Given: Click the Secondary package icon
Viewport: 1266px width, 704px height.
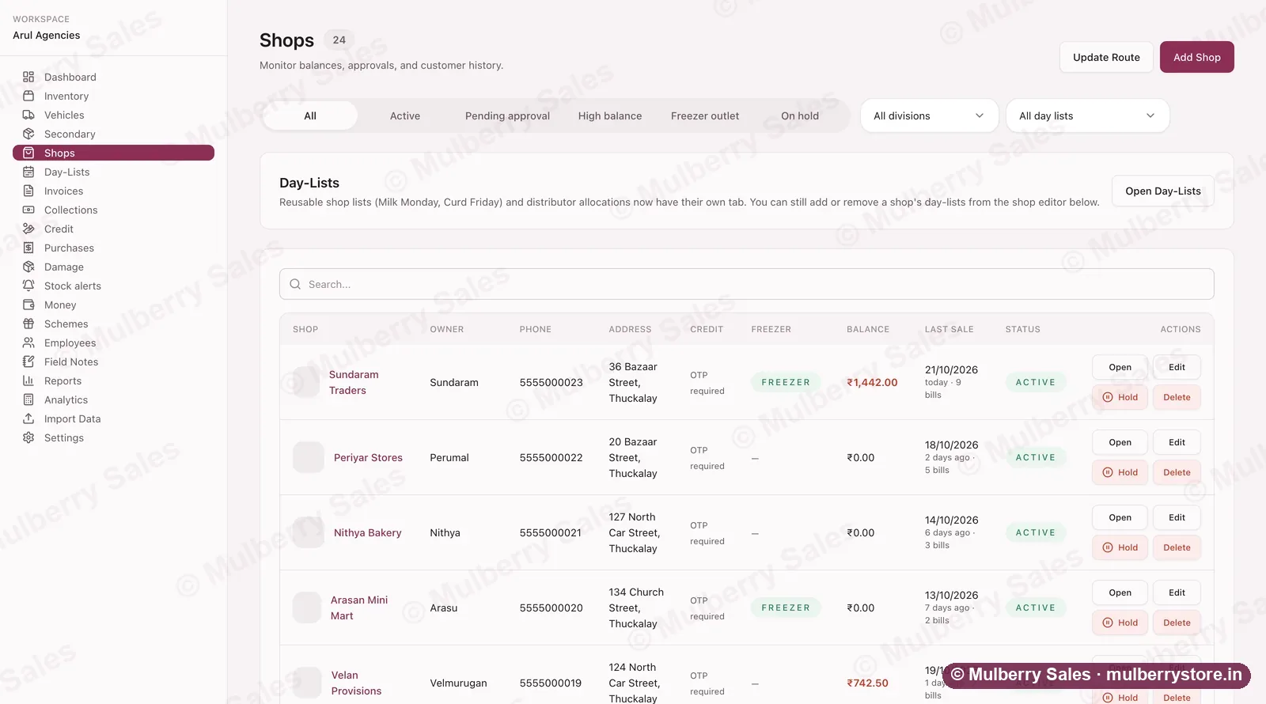Looking at the screenshot, I should 28,134.
